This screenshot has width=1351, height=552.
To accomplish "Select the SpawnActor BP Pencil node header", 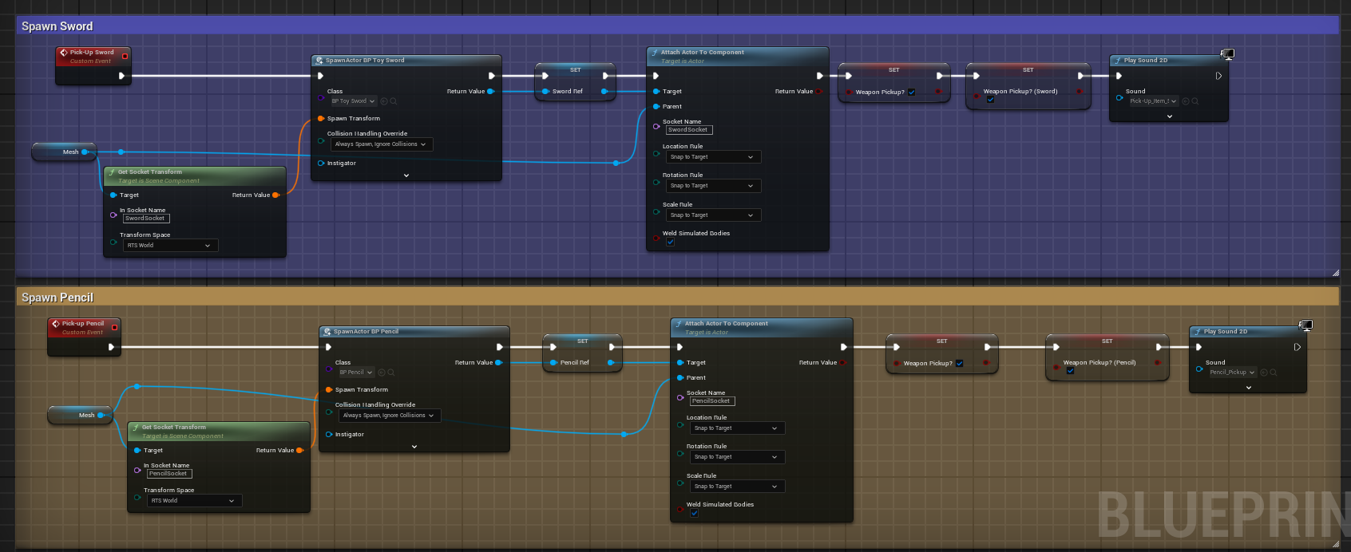I will coord(414,331).
